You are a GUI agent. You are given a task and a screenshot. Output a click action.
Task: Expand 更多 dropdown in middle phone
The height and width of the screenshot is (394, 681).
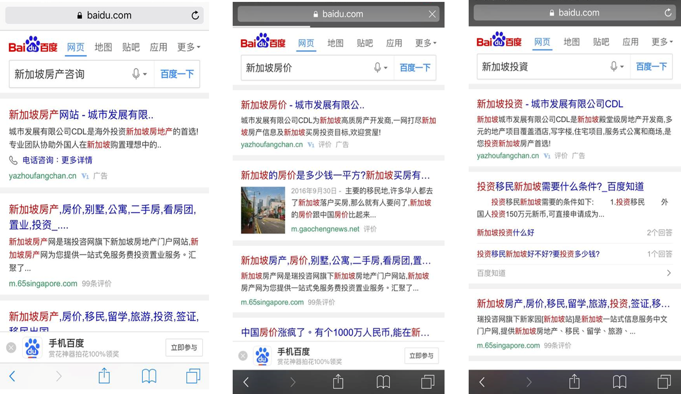(x=426, y=43)
